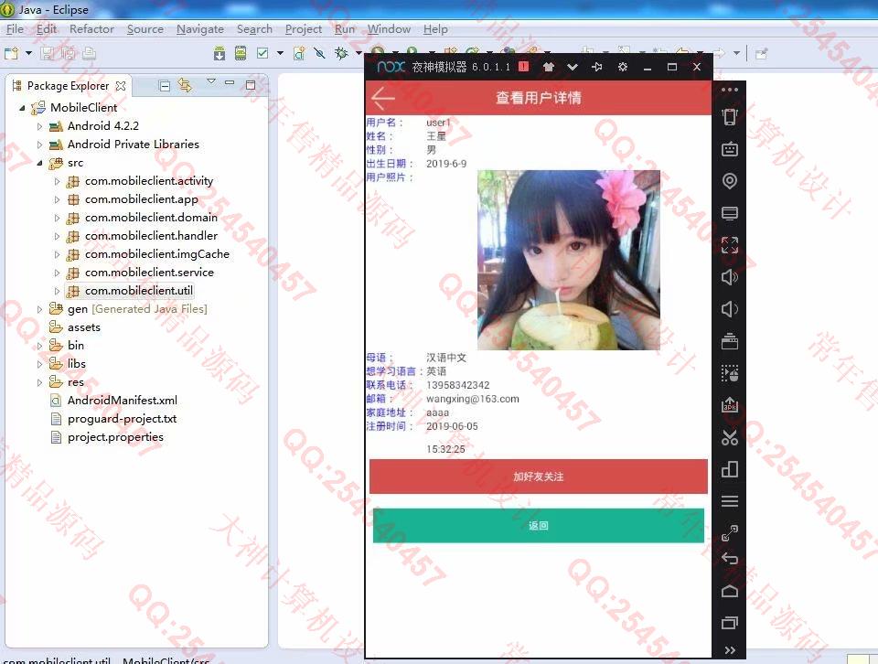Select proguard-project.txt file
This screenshot has height=664, width=878.
click(122, 419)
